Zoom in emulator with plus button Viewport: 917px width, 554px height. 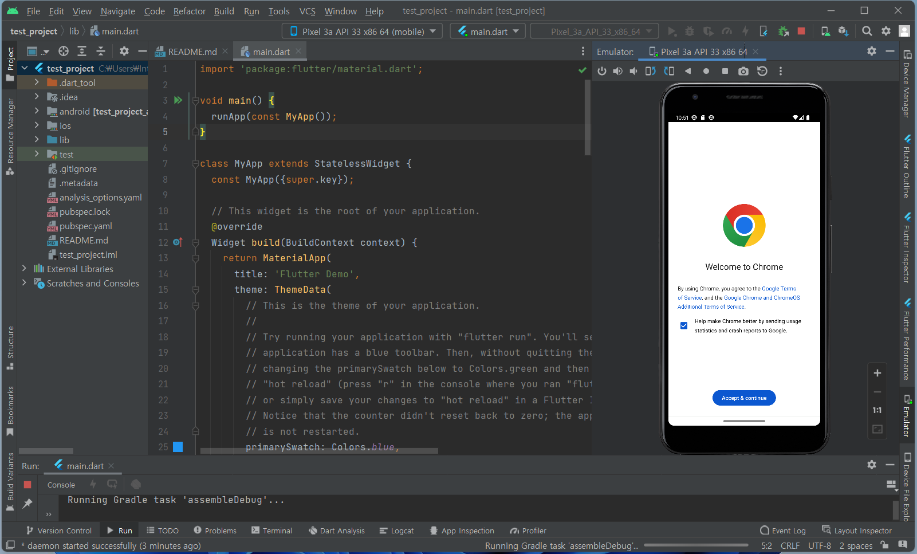(x=877, y=373)
